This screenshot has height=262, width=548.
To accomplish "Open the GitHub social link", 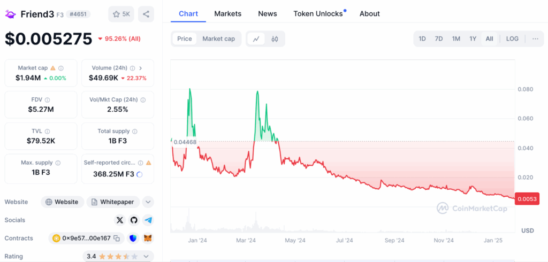I will (x=134, y=220).
